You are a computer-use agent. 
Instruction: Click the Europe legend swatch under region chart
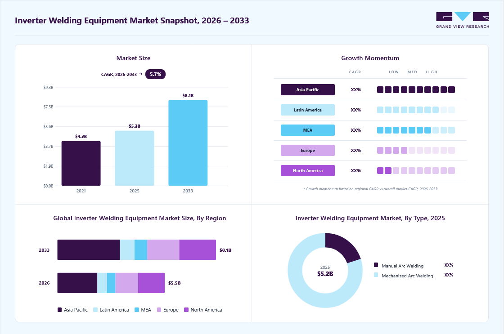[x=159, y=310]
